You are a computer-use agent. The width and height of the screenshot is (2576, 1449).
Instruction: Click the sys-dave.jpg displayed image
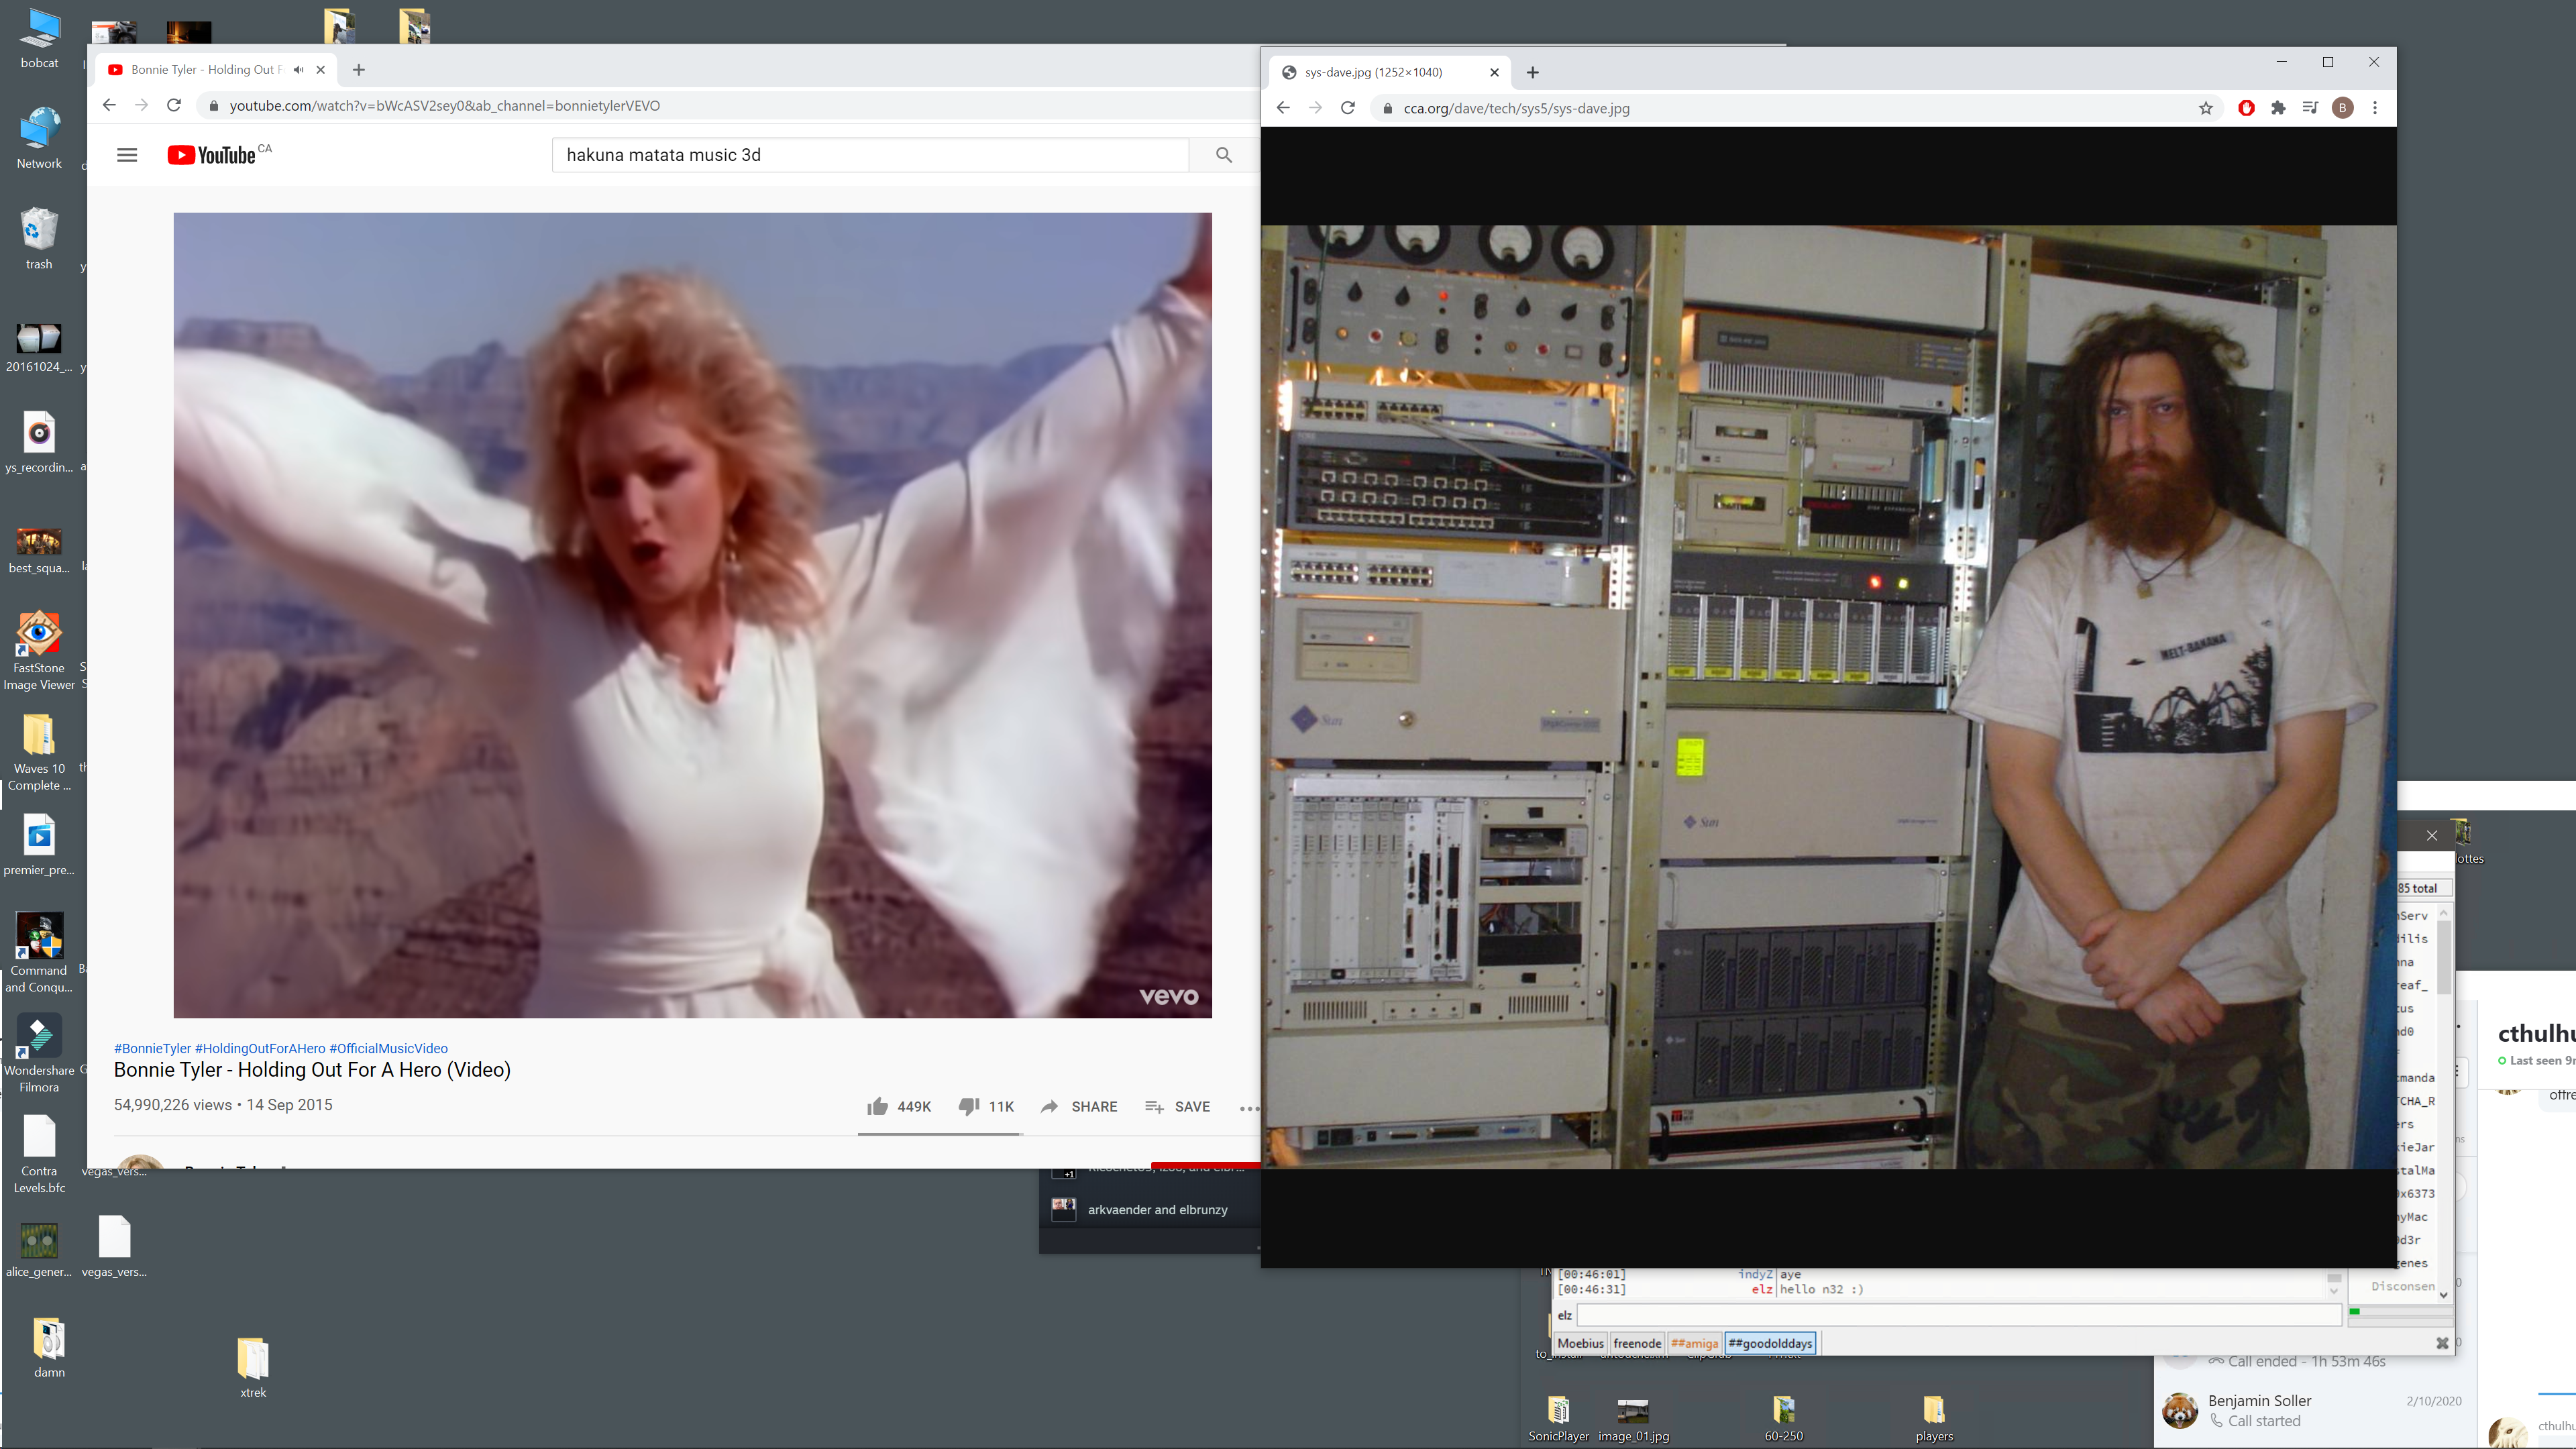pos(1828,696)
